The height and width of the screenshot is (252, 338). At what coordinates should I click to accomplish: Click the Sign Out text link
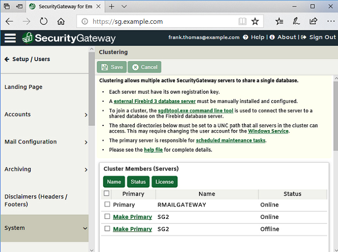(322, 37)
